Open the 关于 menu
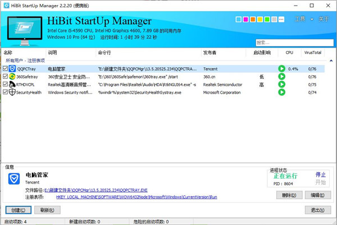The width and height of the screenshot is (337, 225). [324, 19]
